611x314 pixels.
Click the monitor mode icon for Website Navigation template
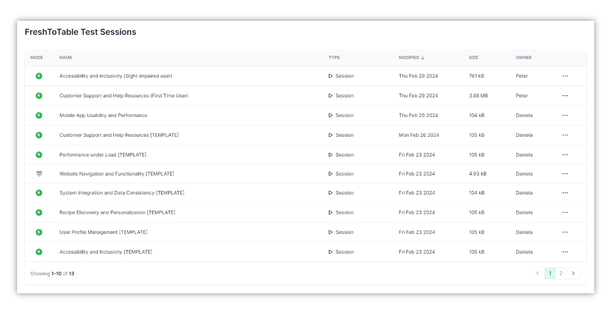39,173
